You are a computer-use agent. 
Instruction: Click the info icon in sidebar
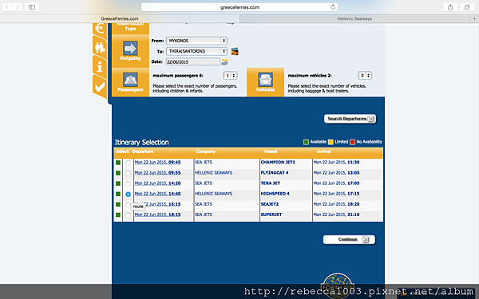click(100, 66)
